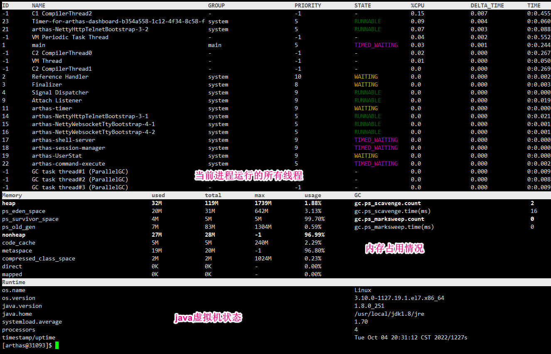Screen dimensions: 551x354
Task: Select the Timer-for-arthas-dashboard thread name
Action: point(118,21)
